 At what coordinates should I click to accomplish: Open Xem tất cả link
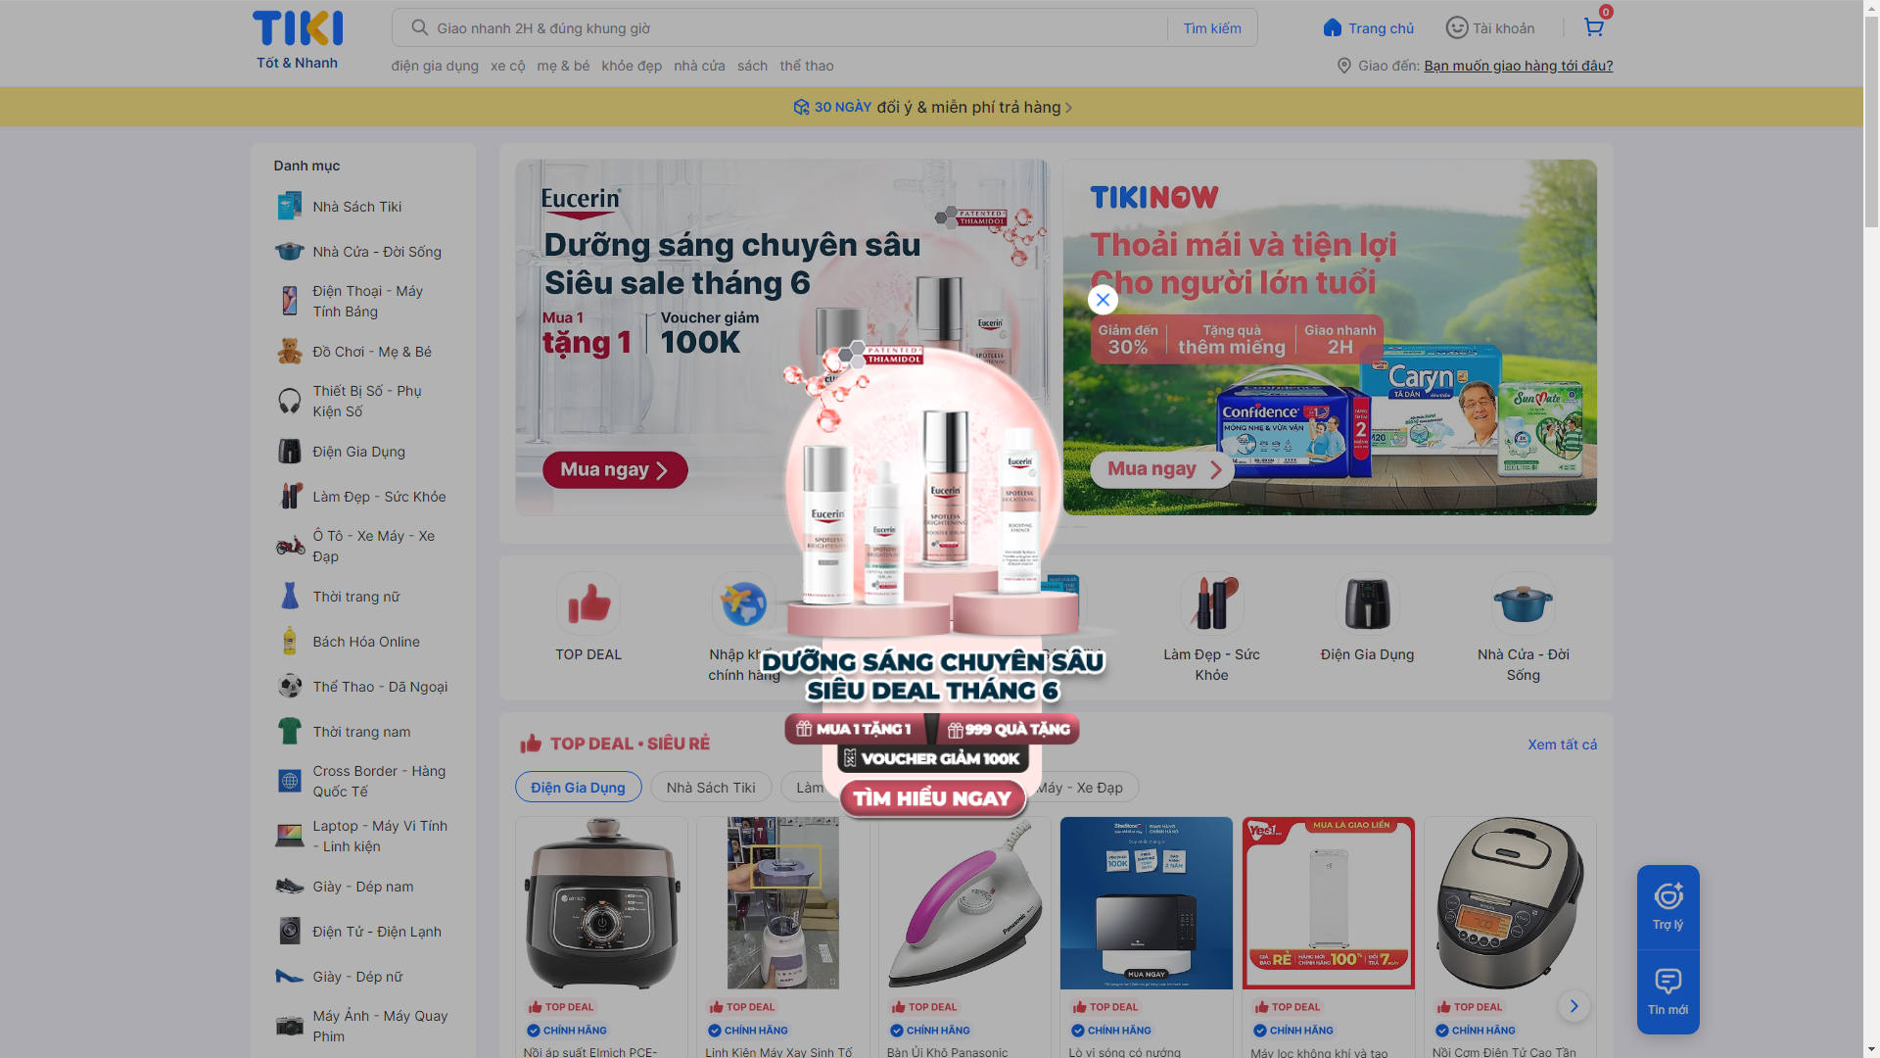[x=1562, y=745]
